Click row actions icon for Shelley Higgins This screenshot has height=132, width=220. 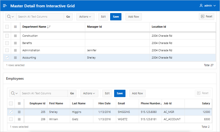(19, 112)
